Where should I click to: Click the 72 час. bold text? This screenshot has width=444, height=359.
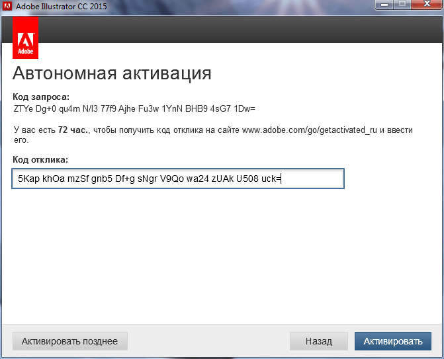[x=73, y=130]
